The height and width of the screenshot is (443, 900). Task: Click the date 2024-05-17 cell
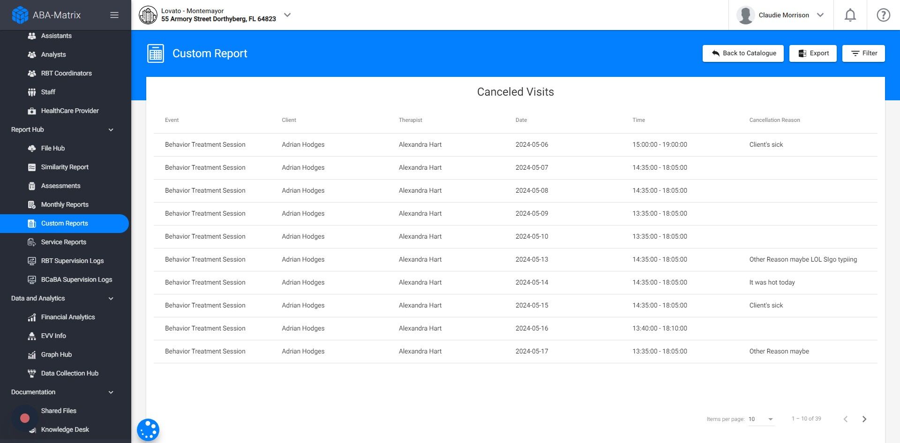tap(532, 352)
